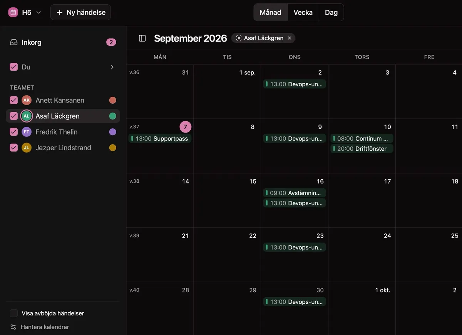
Task: Open the 09:00 Avstämnin... event
Action: [295, 193]
